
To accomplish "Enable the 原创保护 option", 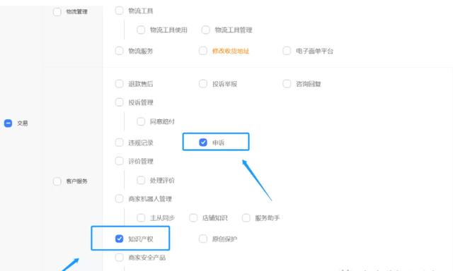I will (203, 239).
